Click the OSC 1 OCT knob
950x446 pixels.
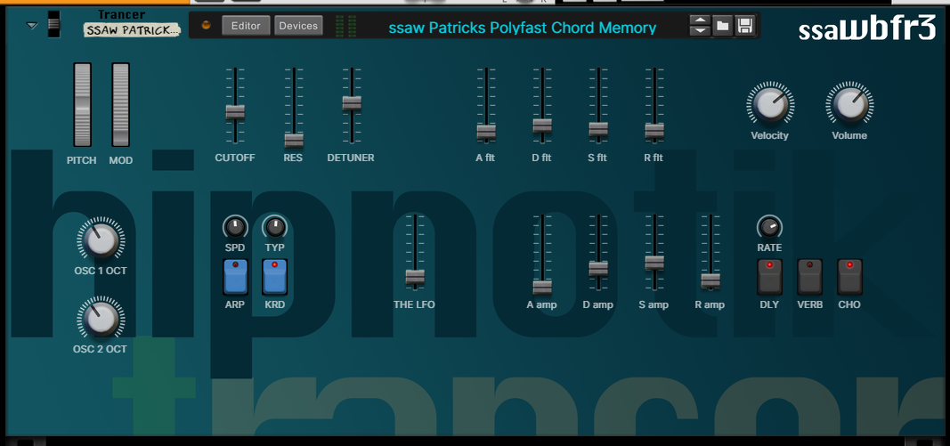point(100,239)
